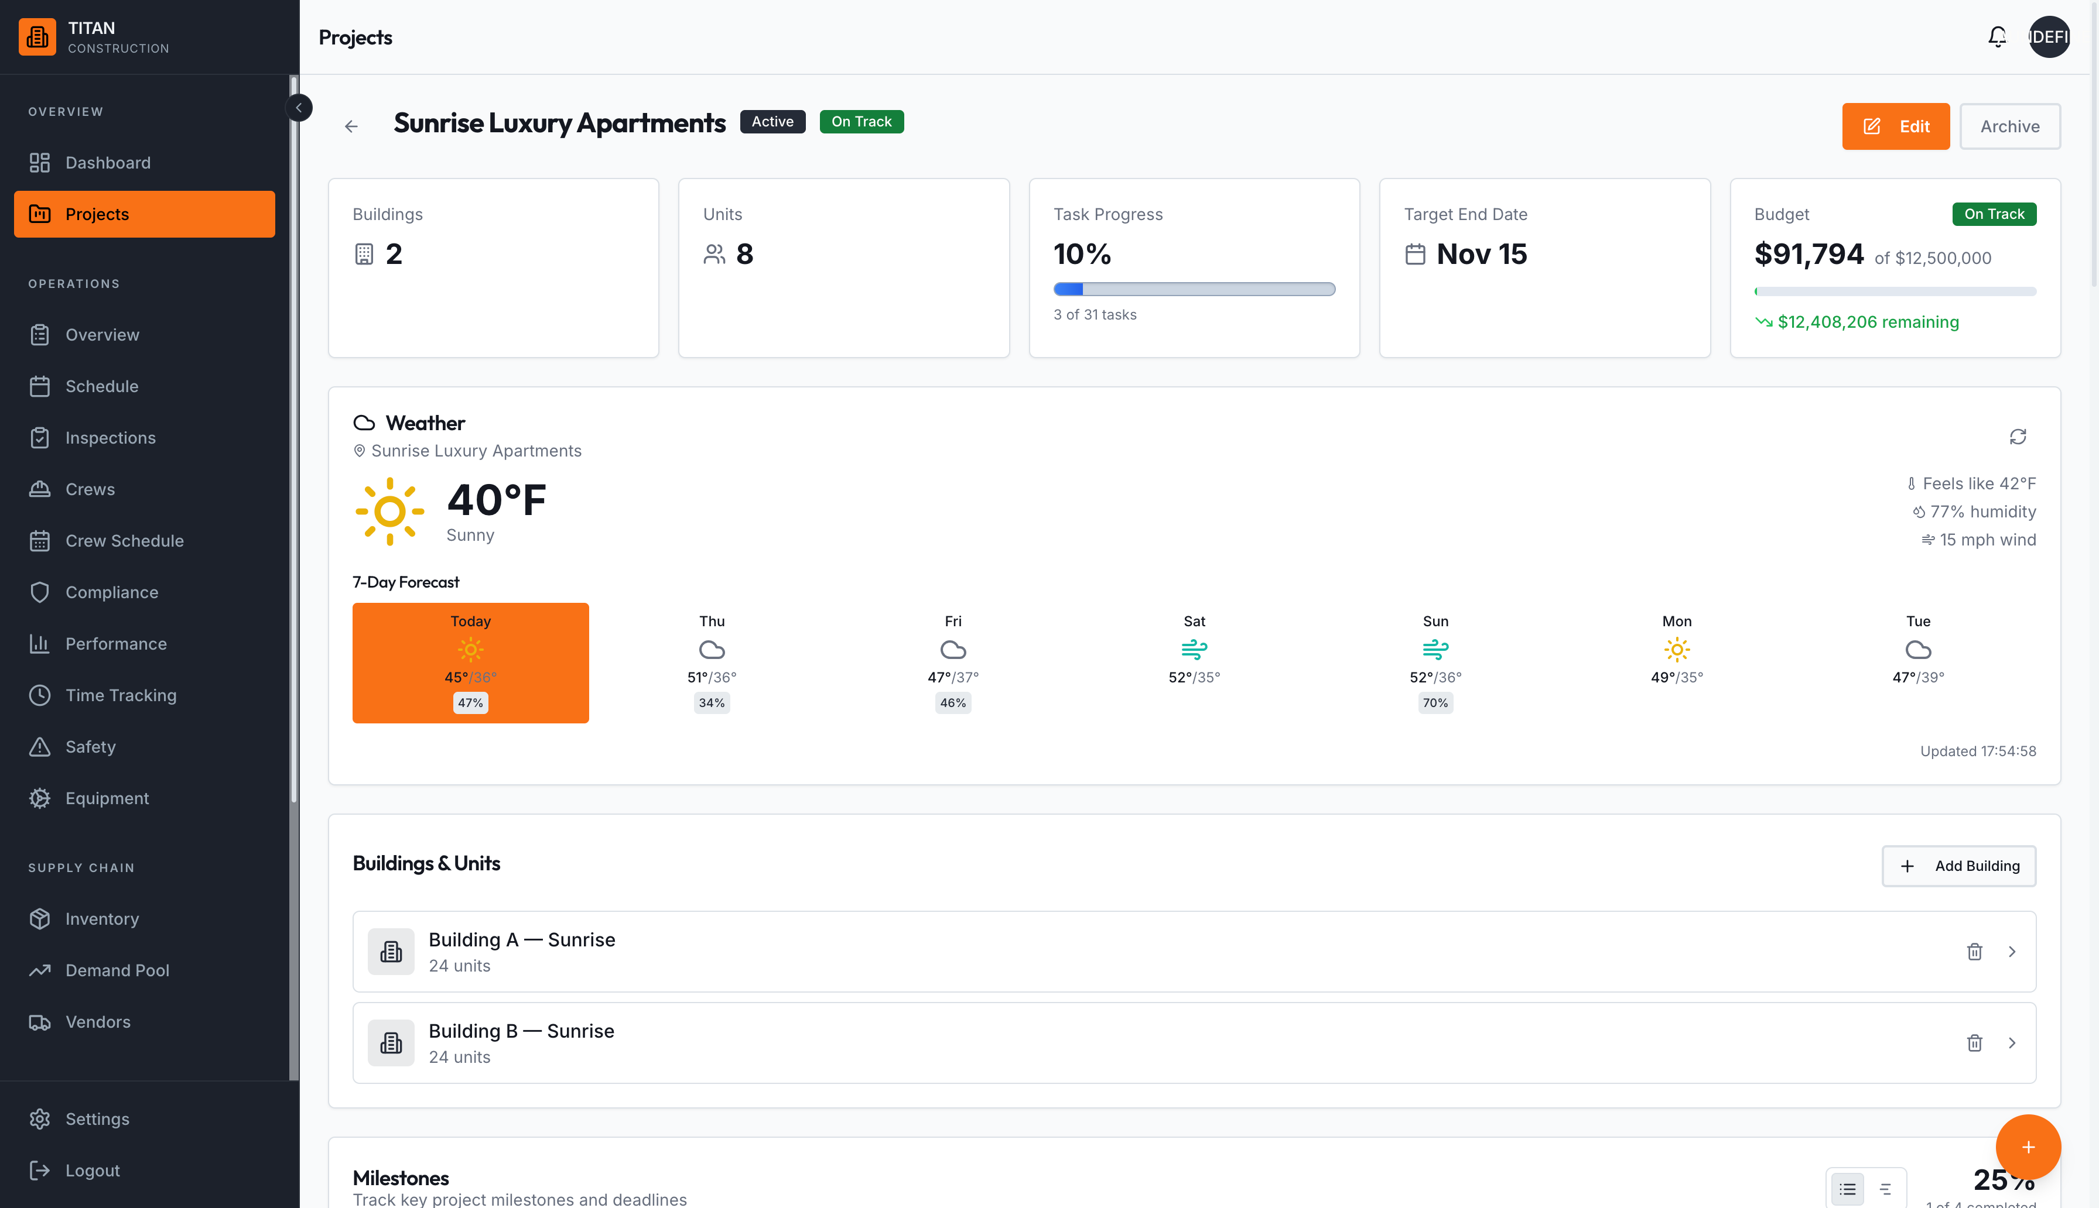Archive the project
Viewport: 2099px width, 1208px height.
(x=2009, y=126)
